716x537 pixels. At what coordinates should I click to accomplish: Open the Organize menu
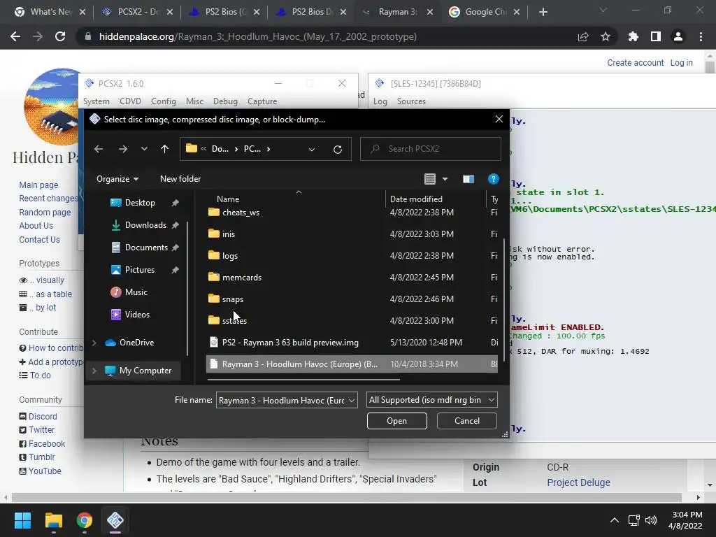(x=117, y=179)
